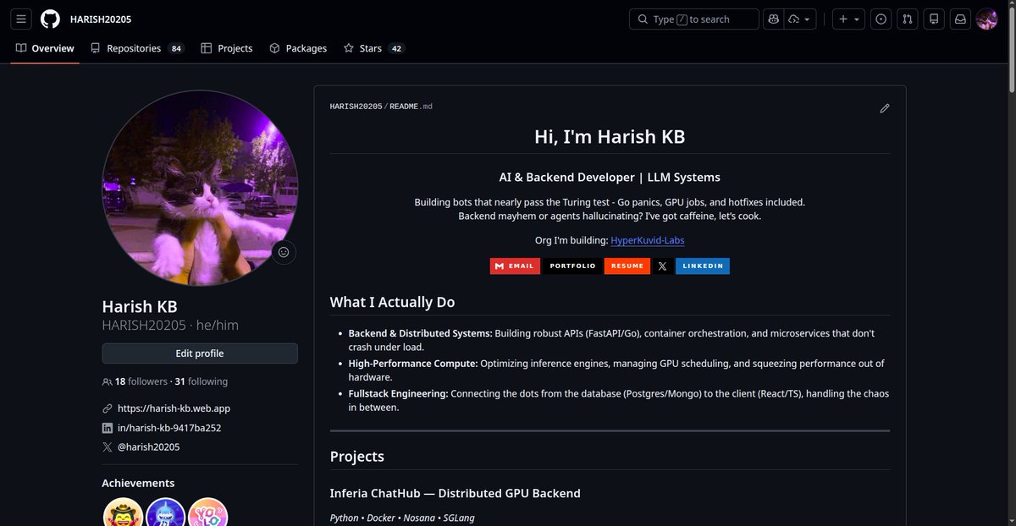Viewport: 1016px width, 526px height.
Task: Open the LinkedIn badge in README
Action: click(x=703, y=266)
